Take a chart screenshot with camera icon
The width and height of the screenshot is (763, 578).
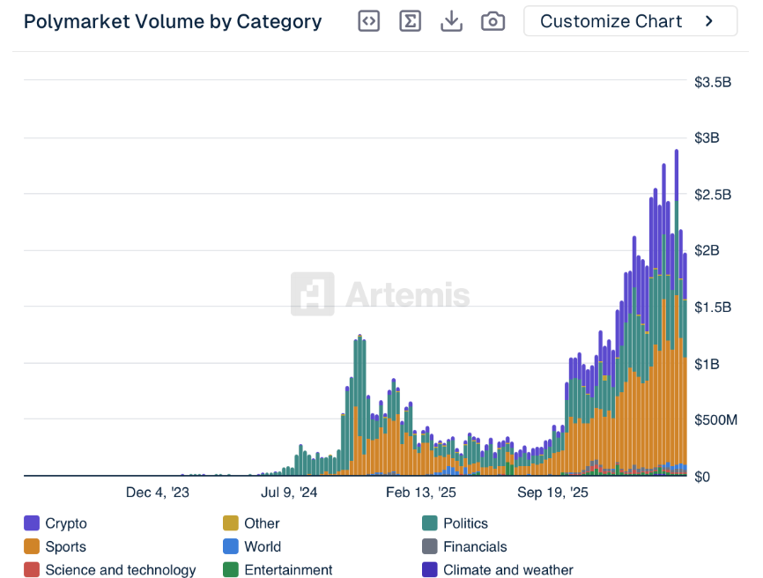[493, 21]
